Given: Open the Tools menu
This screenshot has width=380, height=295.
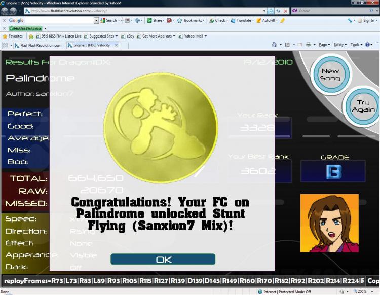Looking at the screenshot, I should [356, 45].
